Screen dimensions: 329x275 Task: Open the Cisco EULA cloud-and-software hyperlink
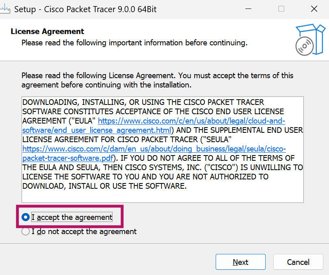click(191, 121)
